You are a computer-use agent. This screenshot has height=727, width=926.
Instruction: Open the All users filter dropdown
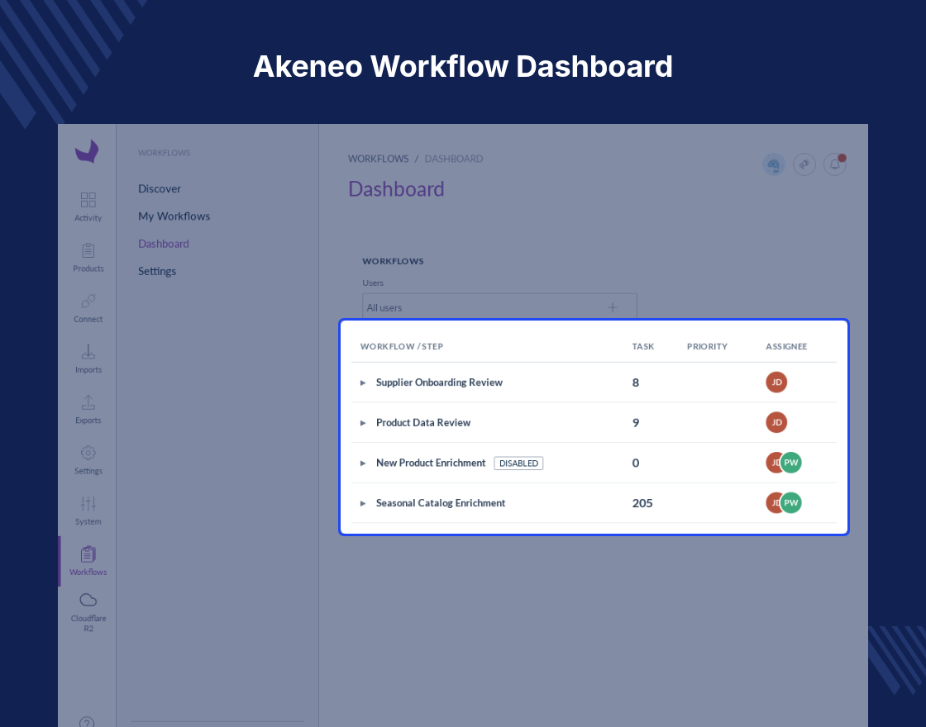click(x=499, y=306)
